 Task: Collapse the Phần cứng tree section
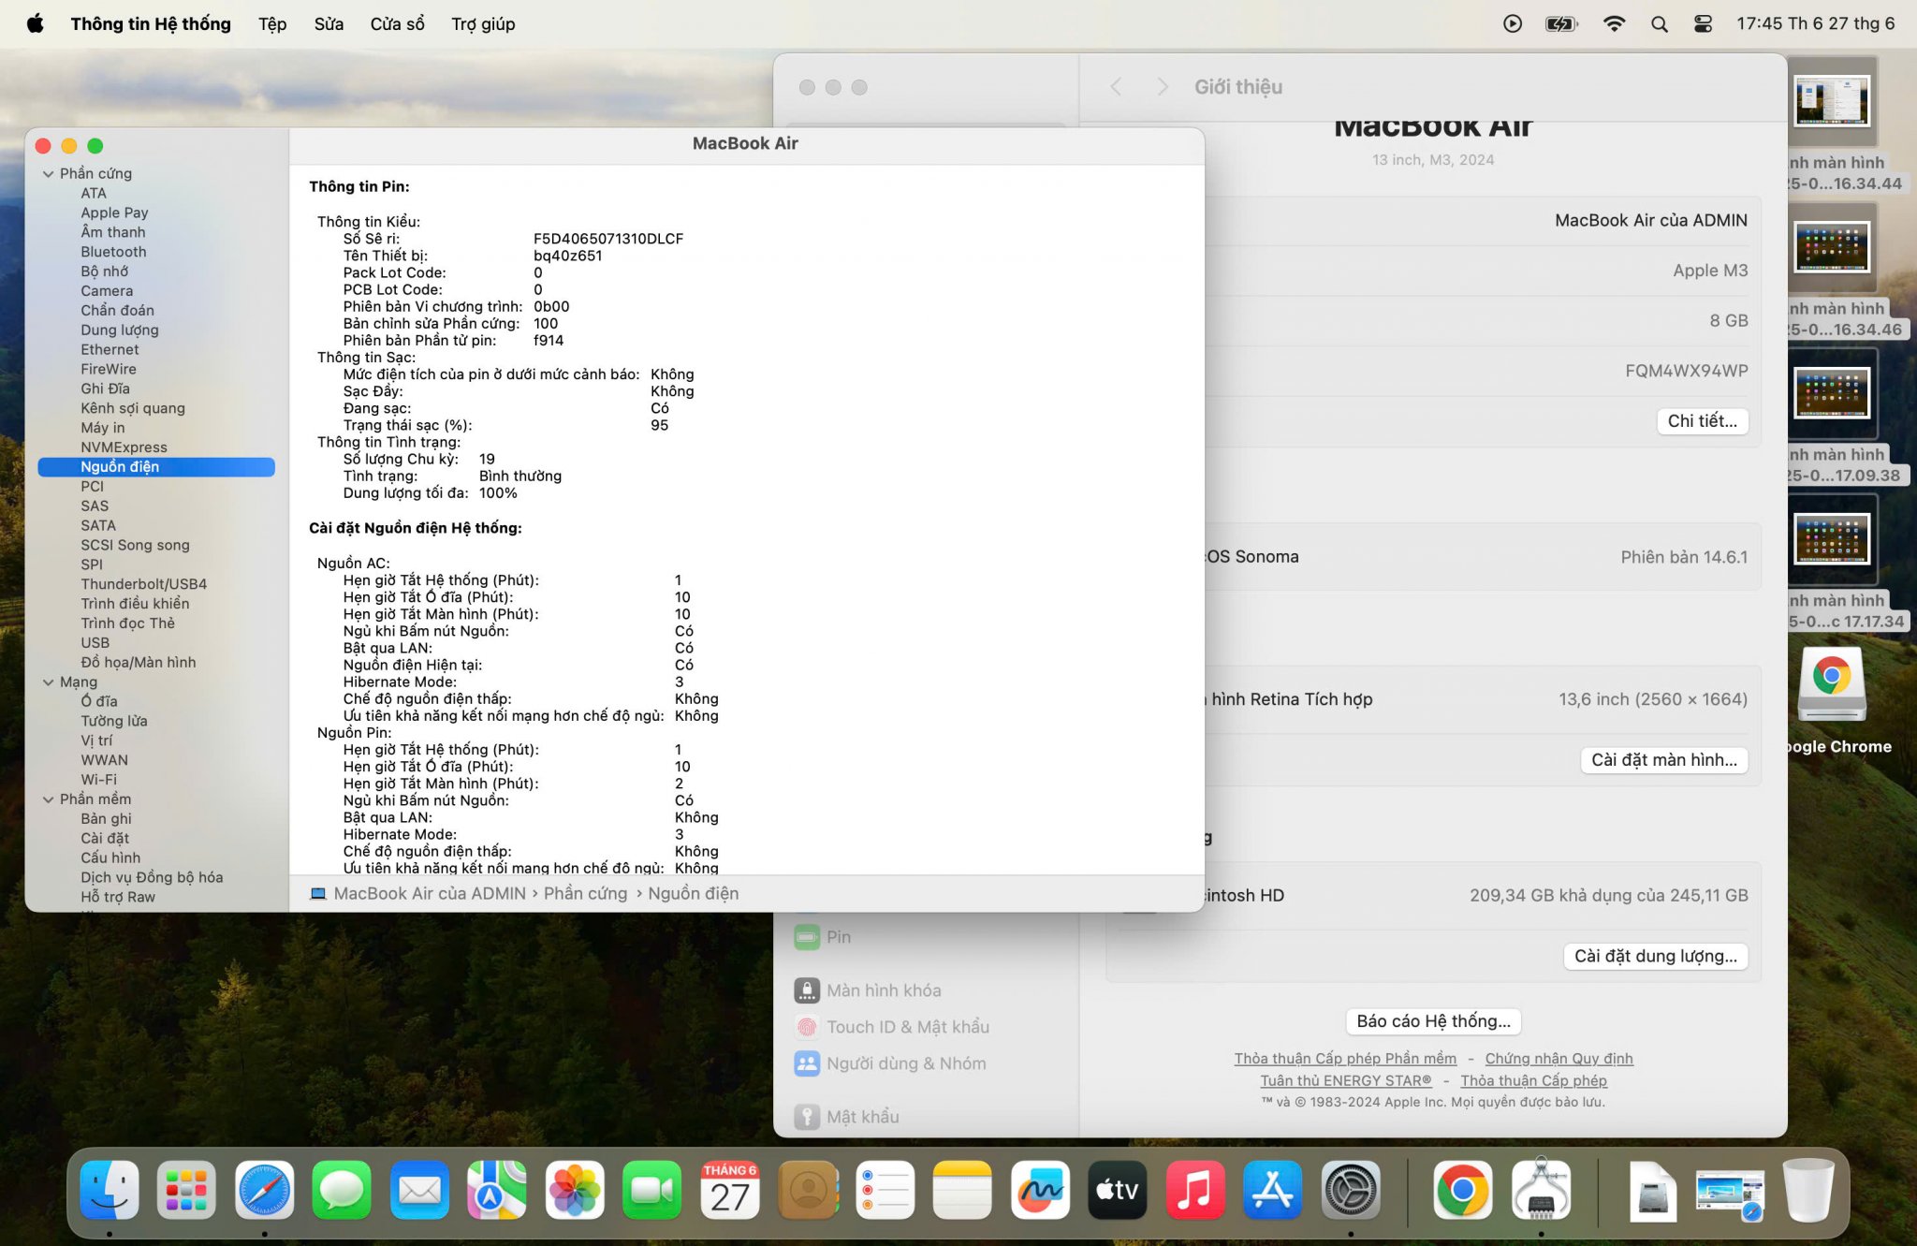click(x=48, y=174)
